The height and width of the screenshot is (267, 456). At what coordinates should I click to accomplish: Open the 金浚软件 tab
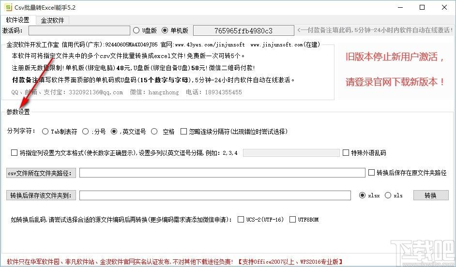point(52,20)
